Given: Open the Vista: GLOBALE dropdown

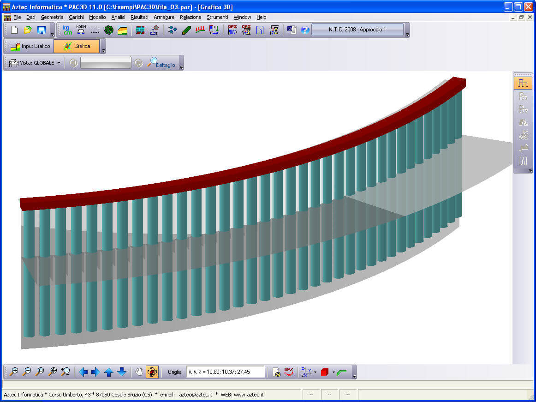Looking at the screenshot, I should pyautogui.click(x=36, y=63).
